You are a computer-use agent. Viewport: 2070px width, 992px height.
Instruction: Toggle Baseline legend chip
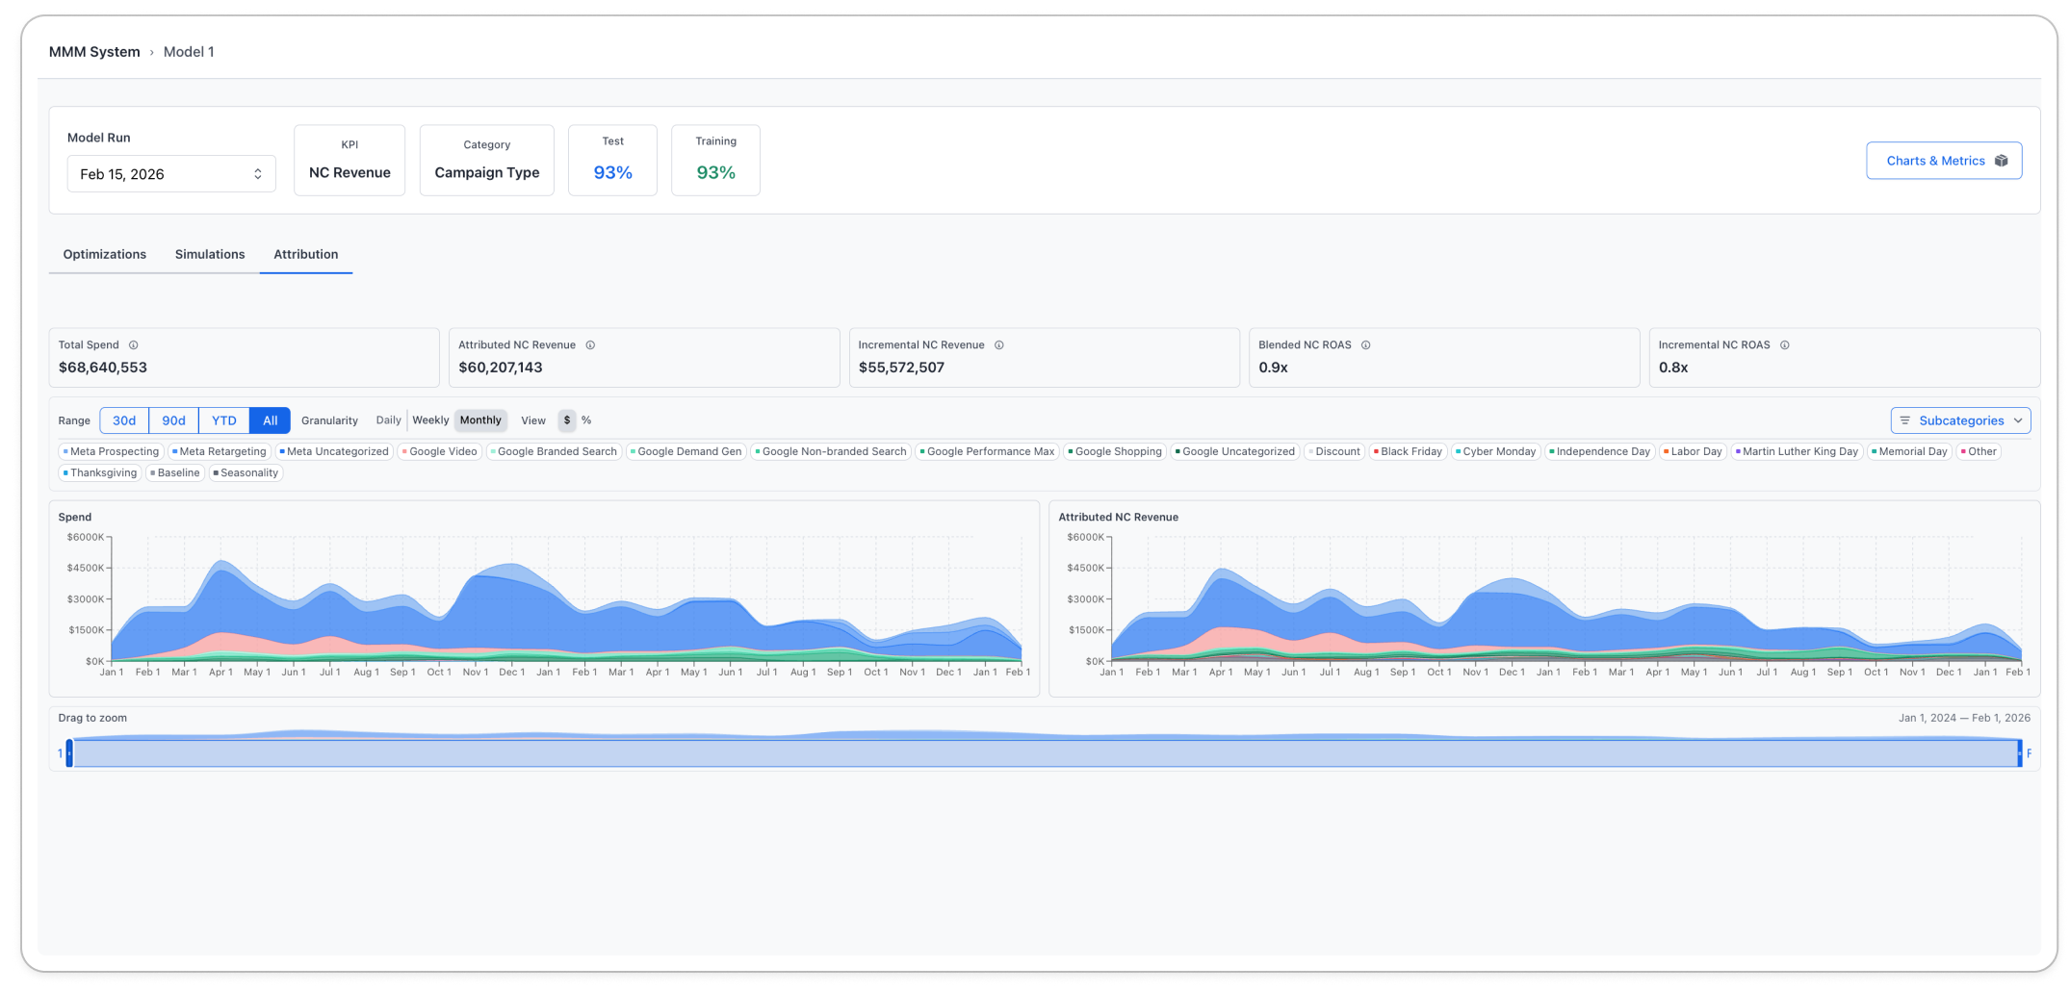(175, 472)
